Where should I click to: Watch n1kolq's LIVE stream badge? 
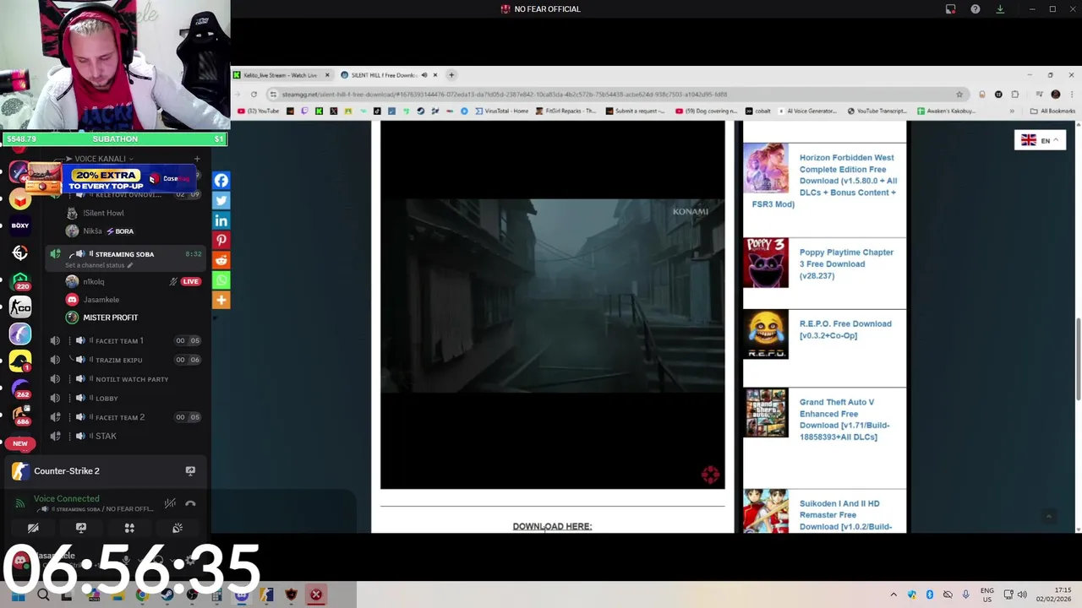pos(190,281)
